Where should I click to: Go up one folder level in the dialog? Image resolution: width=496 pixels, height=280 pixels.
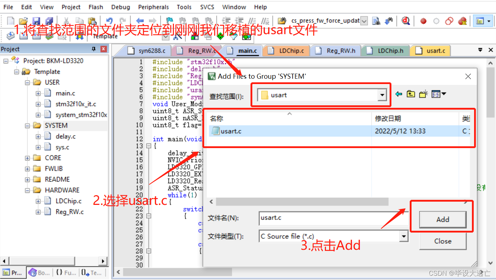pyautogui.click(x=411, y=94)
